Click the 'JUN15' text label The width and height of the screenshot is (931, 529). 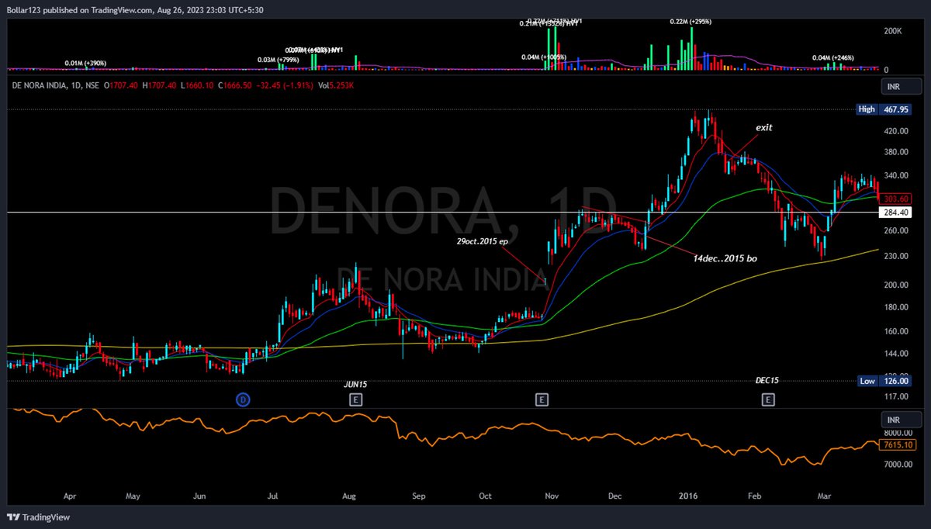pyautogui.click(x=356, y=384)
